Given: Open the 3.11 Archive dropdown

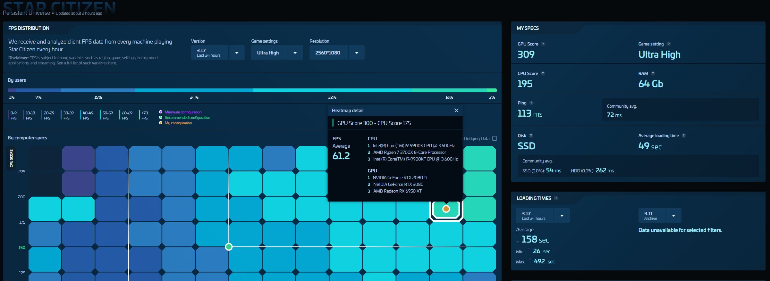Looking at the screenshot, I should click(660, 216).
